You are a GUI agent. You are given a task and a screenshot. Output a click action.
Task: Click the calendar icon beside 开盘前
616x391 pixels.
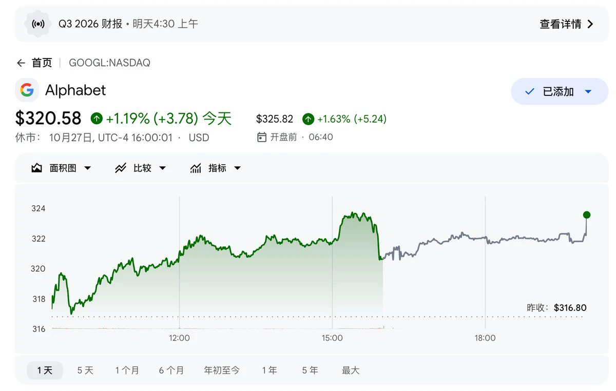click(x=262, y=137)
